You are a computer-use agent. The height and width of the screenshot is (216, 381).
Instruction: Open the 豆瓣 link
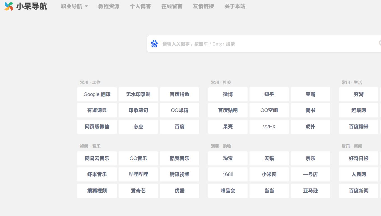(310, 94)
